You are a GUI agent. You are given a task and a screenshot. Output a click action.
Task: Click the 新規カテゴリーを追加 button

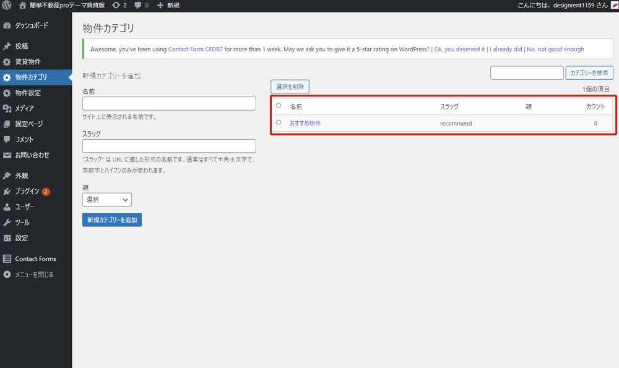coord(112,220)
